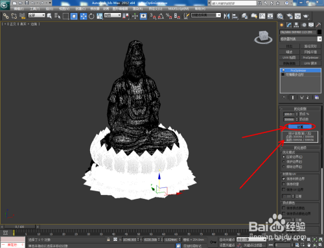Screen dimensions: 324x248
Task: Switch to the Create command panel tab
Action: click(282, 25)
